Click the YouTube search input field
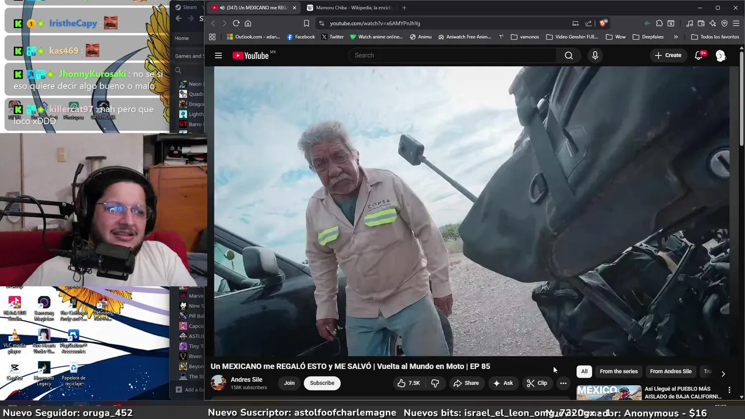 pos(454,55)
